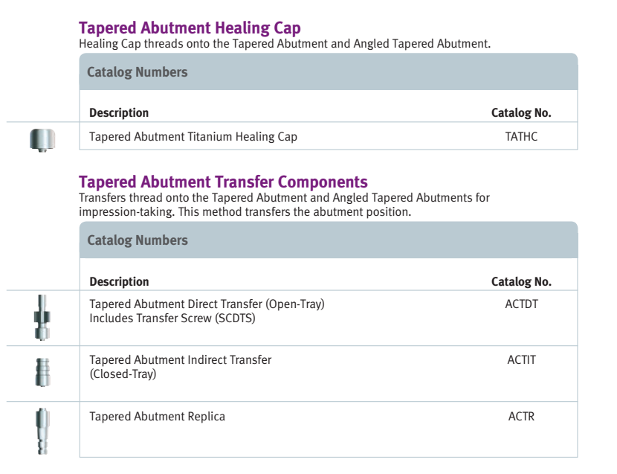Viewport: 617px width, 474px height.
Task: Click the titanium healing cap product image
Action: [x=42, y=141]
